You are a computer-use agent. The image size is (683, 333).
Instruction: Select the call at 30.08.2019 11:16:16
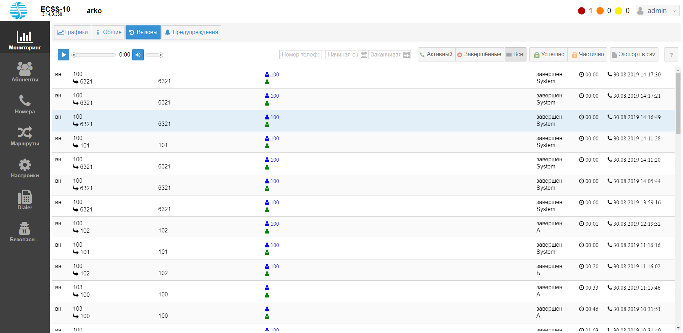coord(363,249)
